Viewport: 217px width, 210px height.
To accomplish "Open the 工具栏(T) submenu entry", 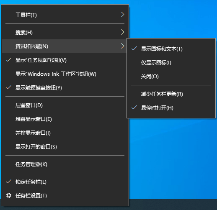I will 65,15.
